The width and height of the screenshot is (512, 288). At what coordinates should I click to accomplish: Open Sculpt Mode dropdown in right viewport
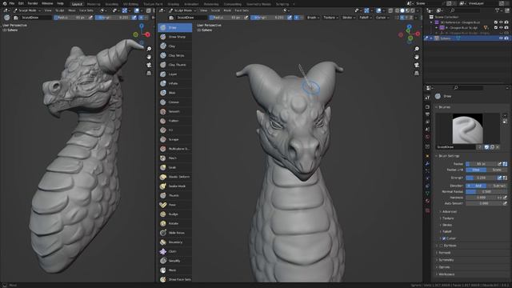pyautogui.click(x=183, y=10)
